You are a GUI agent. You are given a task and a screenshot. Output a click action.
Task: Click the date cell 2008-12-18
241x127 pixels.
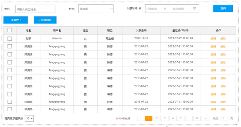(x=141, y=38)
